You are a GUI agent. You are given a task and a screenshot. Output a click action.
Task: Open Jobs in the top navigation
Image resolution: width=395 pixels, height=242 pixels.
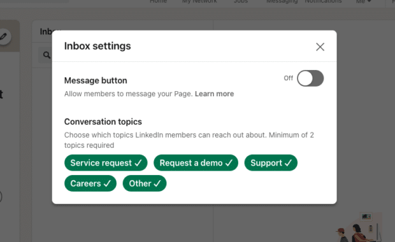coord(241,1)
